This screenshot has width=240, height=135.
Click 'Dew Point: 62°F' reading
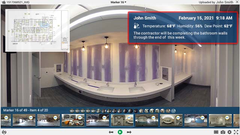218,26
